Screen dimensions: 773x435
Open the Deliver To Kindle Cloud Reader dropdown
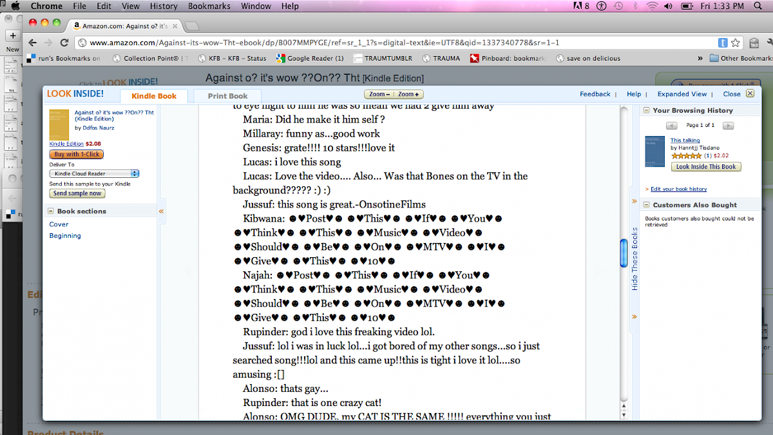[x=94, y=173]
